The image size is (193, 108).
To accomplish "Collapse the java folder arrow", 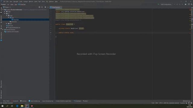I will coord(8,18).
